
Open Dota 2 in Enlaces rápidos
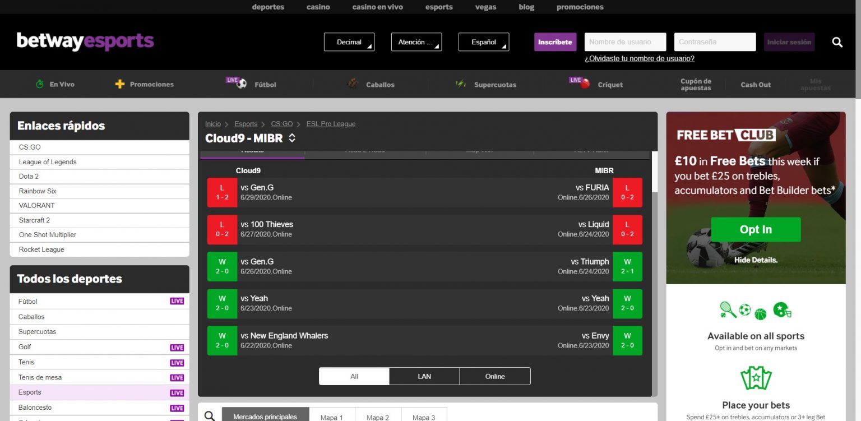tap(100, 177)
